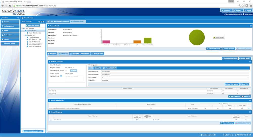Viewport: 253px width, 137px height.
Task: Click the save icon in Private IP row
Action: pyautogui.click(x=249, y=108)
